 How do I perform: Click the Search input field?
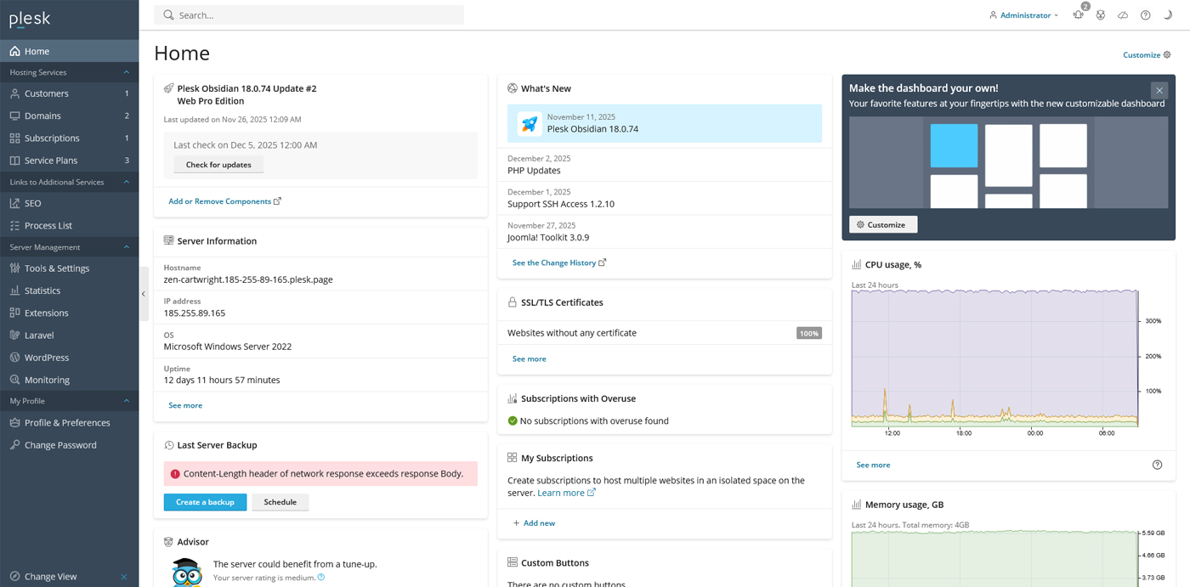point(314,15)
